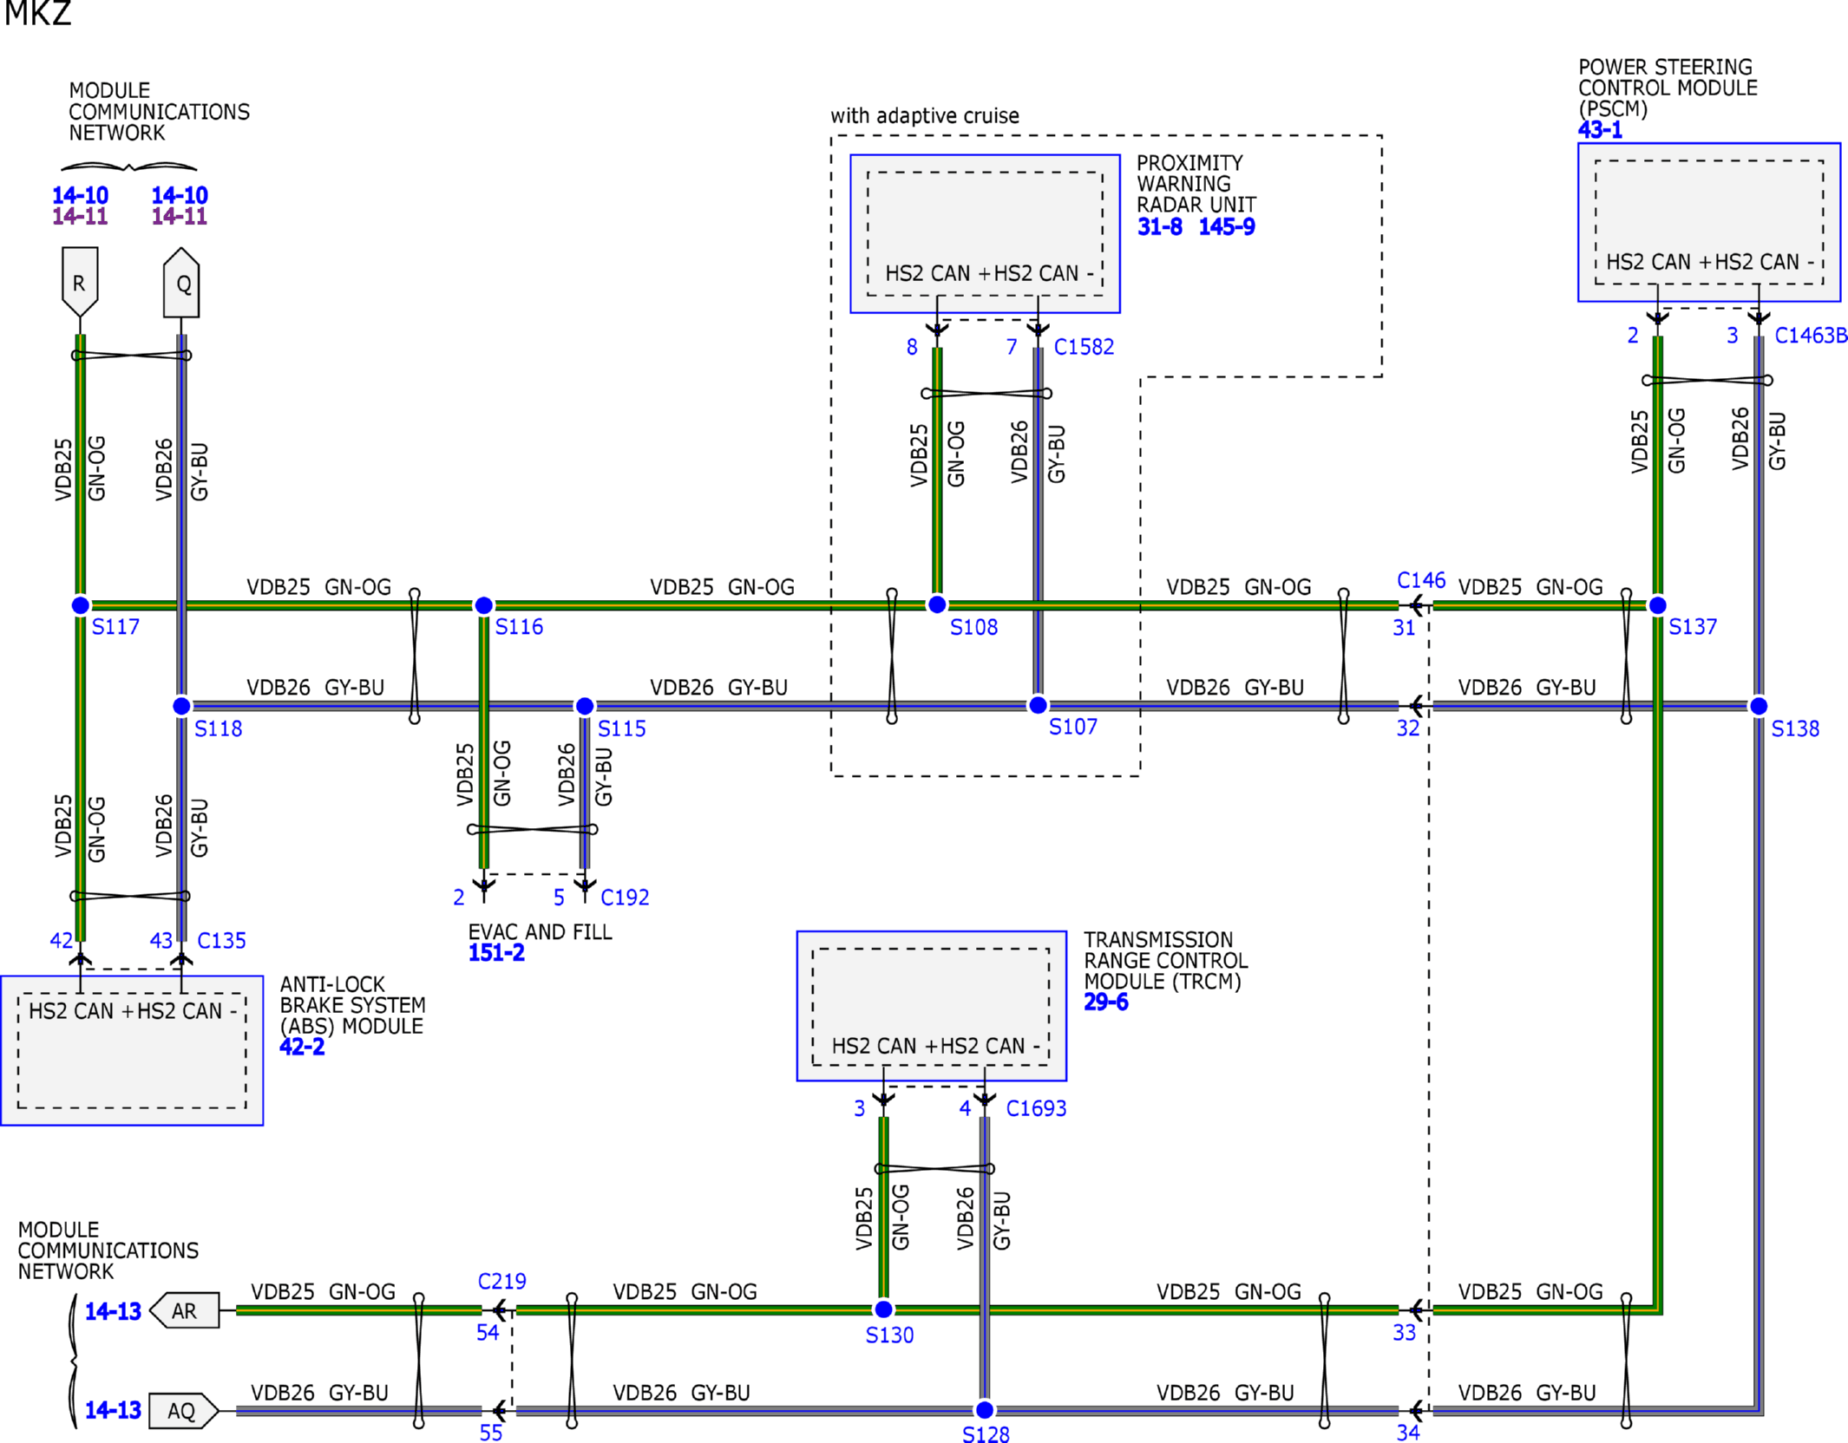Select the Q off-page connector symbol

coord(181,283)
